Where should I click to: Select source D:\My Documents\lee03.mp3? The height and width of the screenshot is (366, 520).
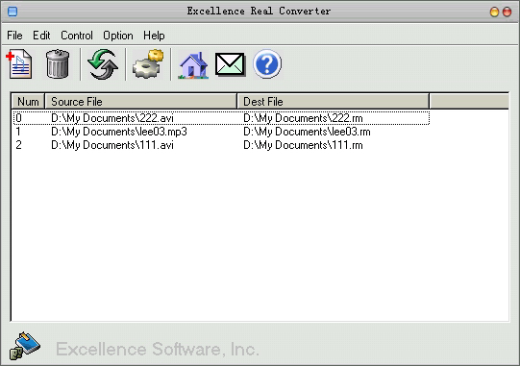tap(119, 132)
